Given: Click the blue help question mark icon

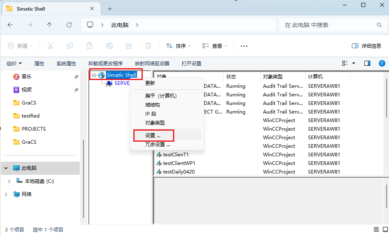Looking at the screenshot, I should click(x=382, y=63).
